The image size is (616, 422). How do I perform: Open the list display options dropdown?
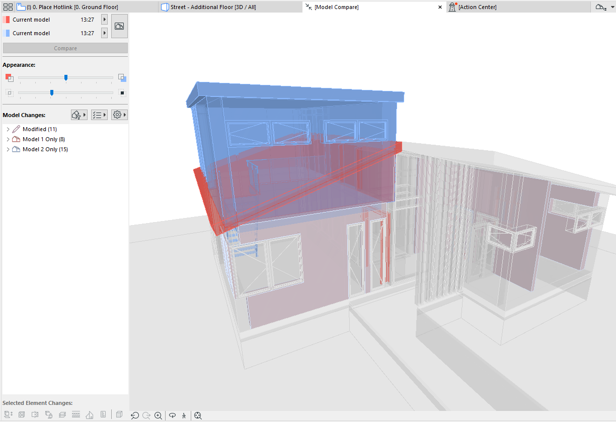99,115
